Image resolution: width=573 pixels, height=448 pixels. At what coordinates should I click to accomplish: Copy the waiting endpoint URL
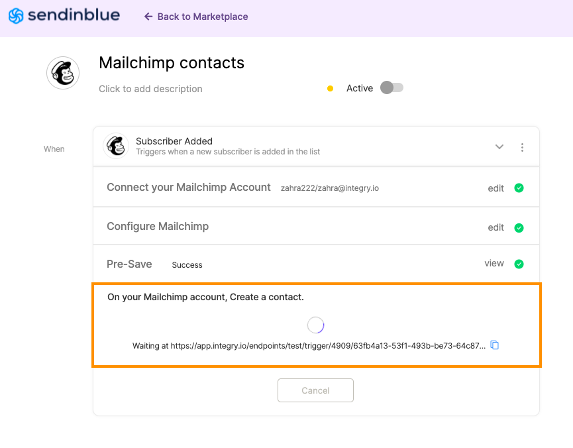(x=494, y=345)
